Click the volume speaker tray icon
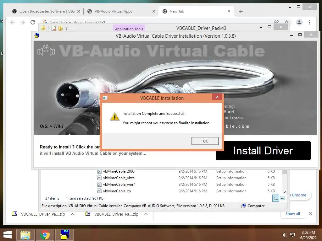Viewport: 322px width, 241px height. tap(285, 235)
